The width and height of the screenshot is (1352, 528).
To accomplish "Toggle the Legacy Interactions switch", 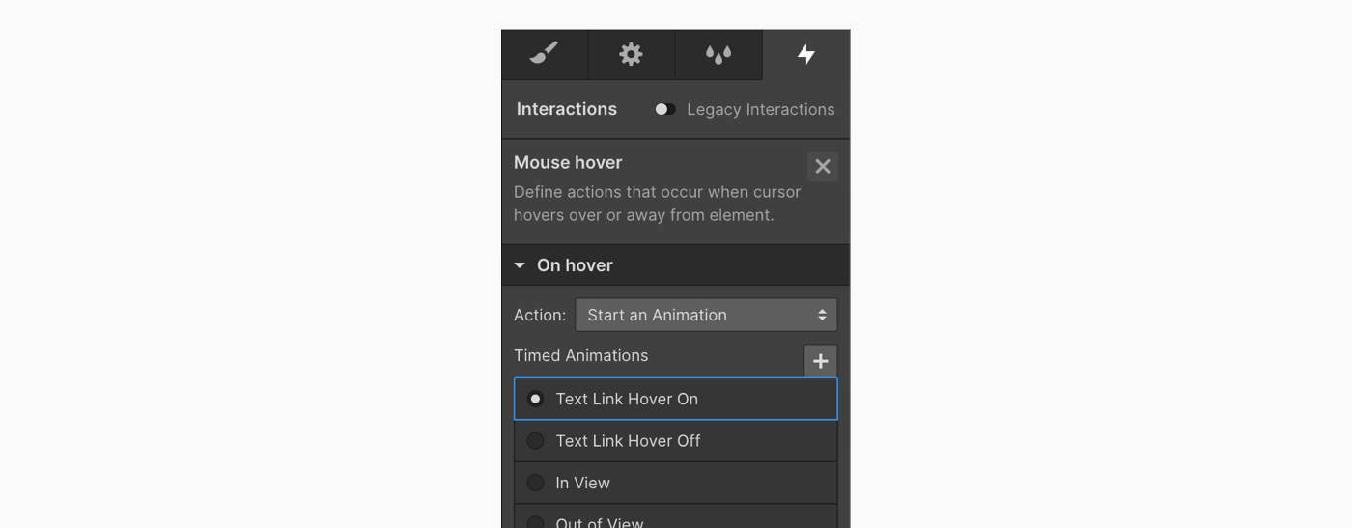I will 664,109.
